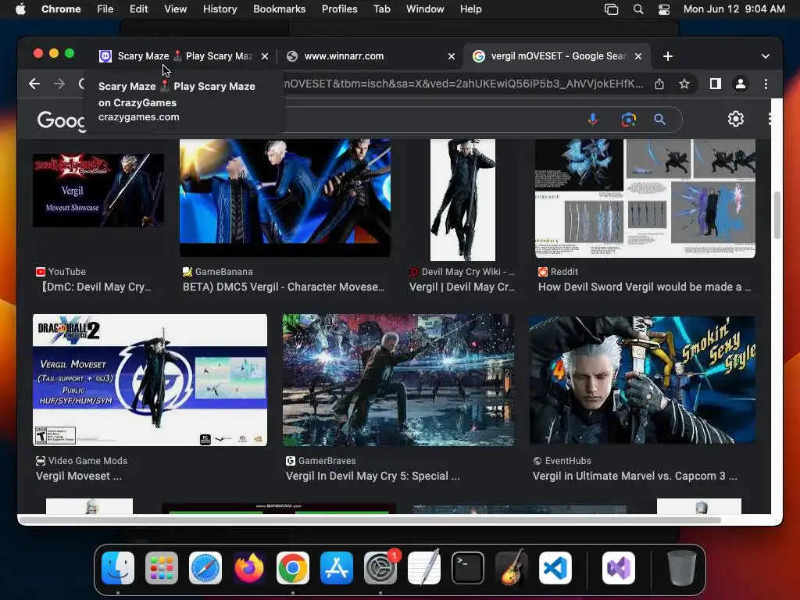Click the Chrome icon in the Dock
800x600 pixels.
click(293, 568)
